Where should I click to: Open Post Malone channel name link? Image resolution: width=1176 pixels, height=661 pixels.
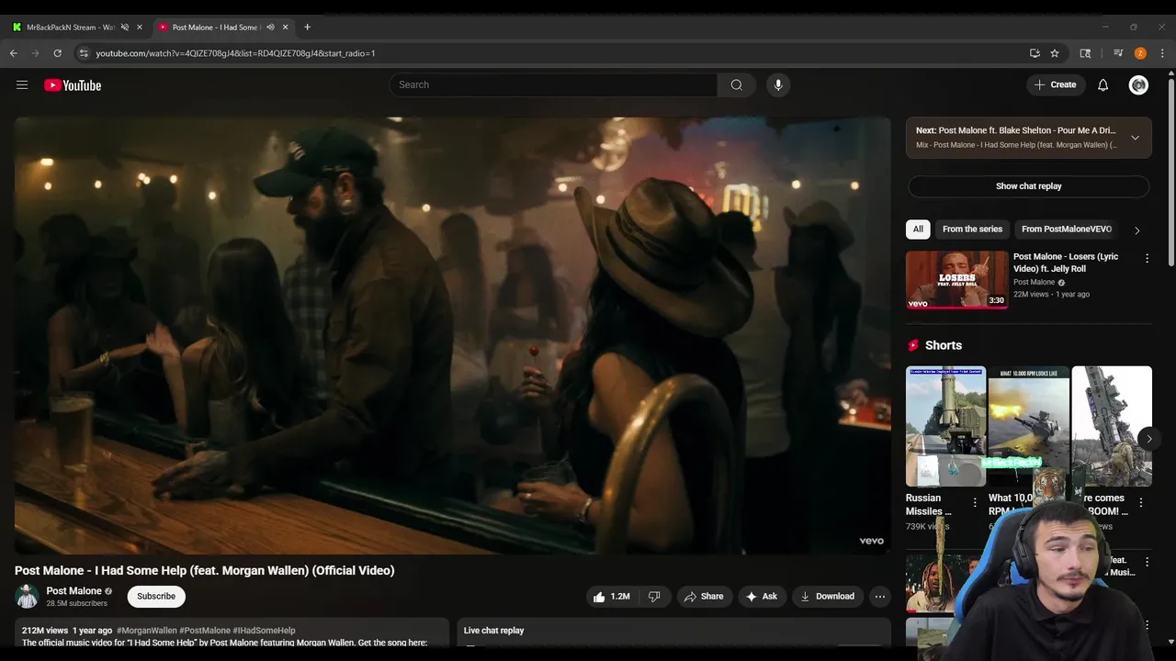pyautogui.click(x=73, y=591)
